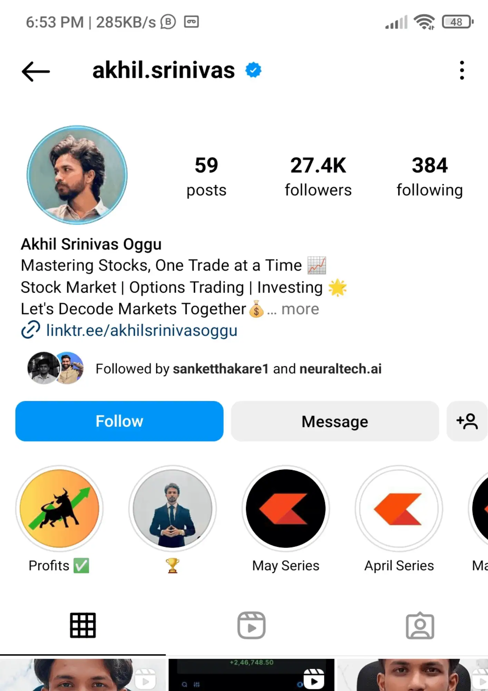Open the tagged photos tab
The width and height of the screenshot is (488, 691).
coord(420,626)
